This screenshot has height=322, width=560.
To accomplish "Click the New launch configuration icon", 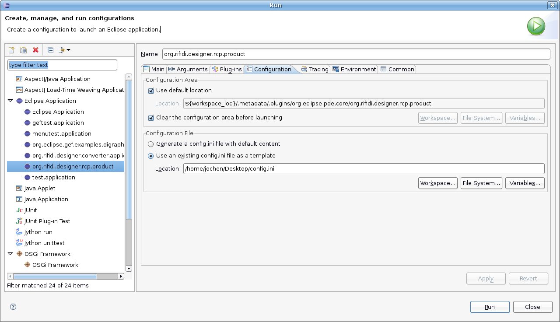I will coord(12,50).
